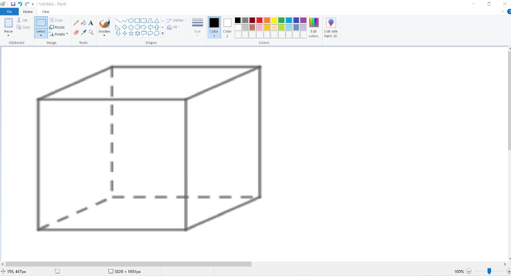511x276 pixels.
Task: Click the zoom out minus button
Action: 469,271
